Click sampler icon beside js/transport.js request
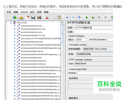The width and height of the screenshot is (133, 100). click(18, 61)
